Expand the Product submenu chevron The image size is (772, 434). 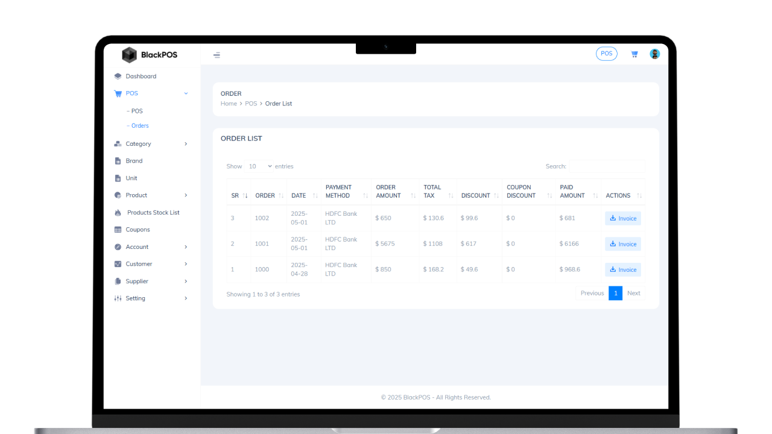(187, 195)
